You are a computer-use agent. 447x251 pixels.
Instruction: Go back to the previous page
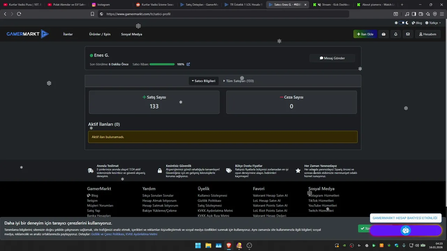5,14
